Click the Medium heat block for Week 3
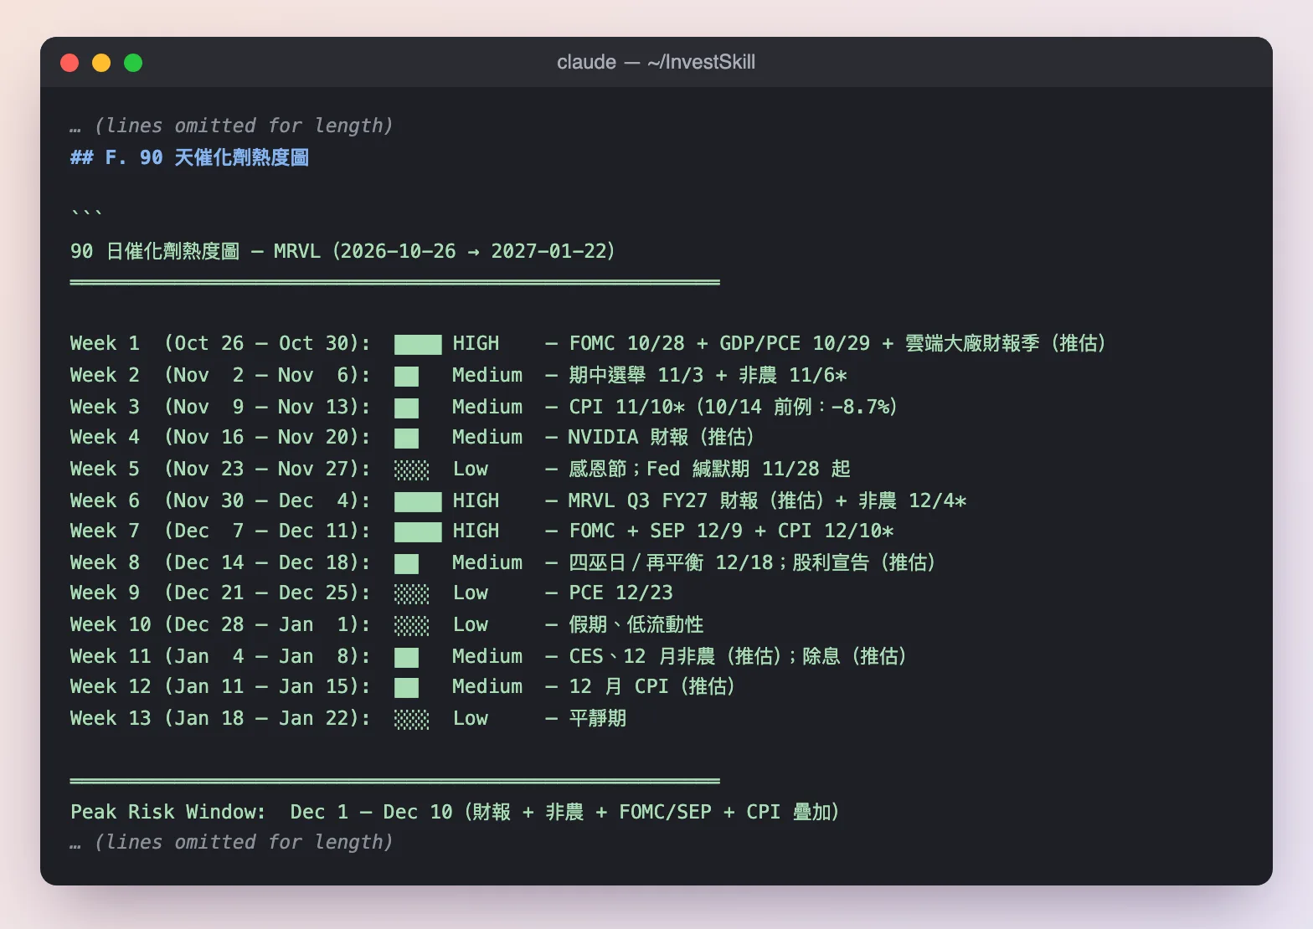The image size is (1313, 929). [x=406, y=408]
